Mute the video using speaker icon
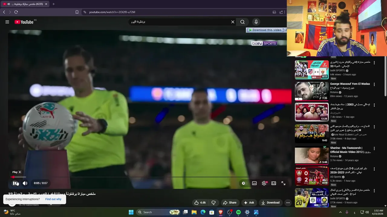 25,183
